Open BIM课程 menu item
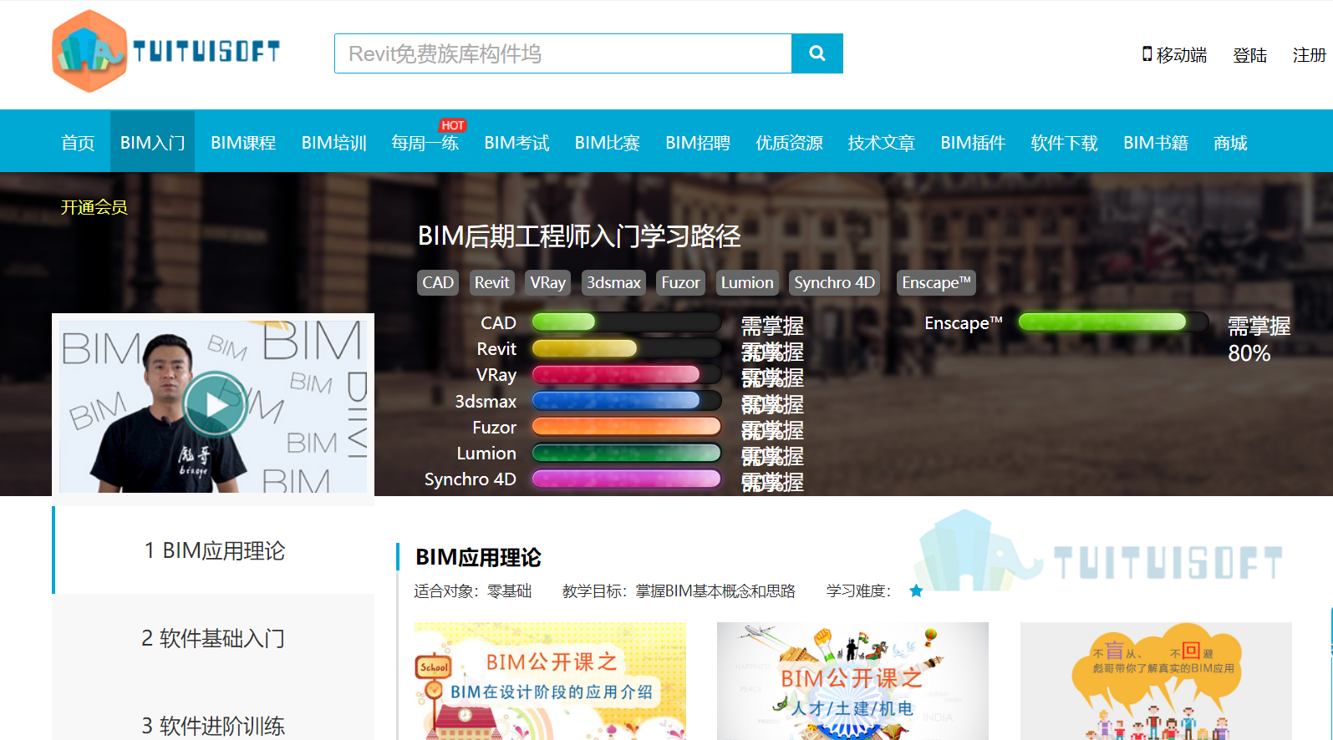 tap(243, 143)
